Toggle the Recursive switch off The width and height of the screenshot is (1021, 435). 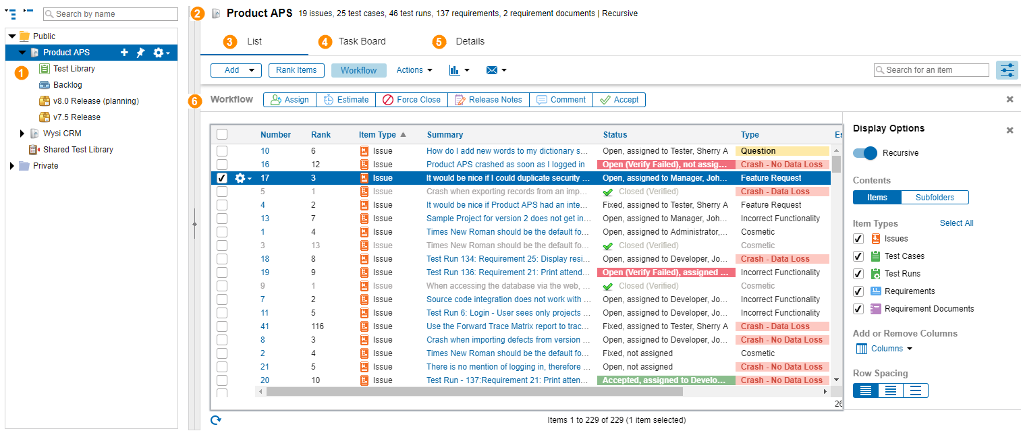click(865, 153)
